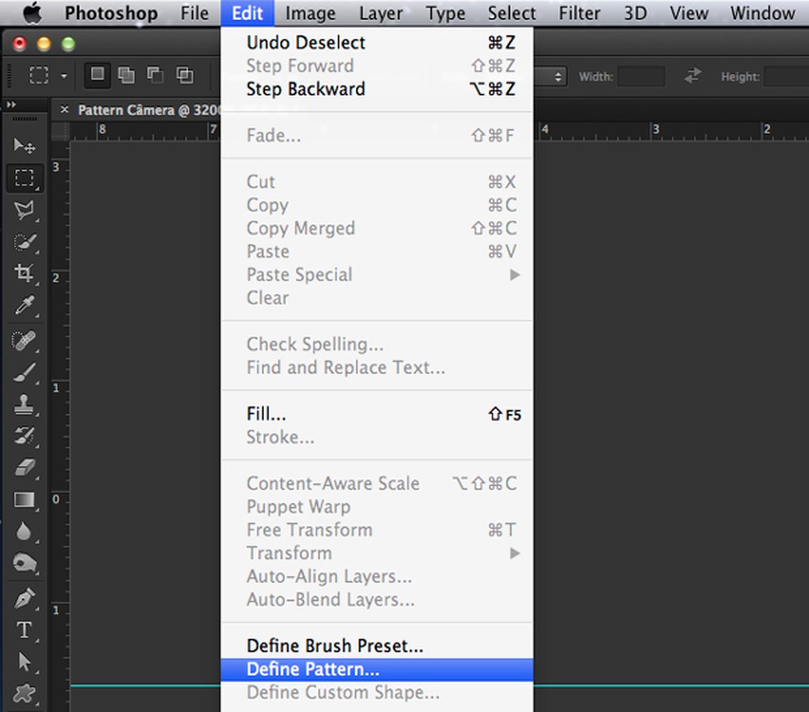Open the File menu
809x712 pixels.
coord(195,13)
